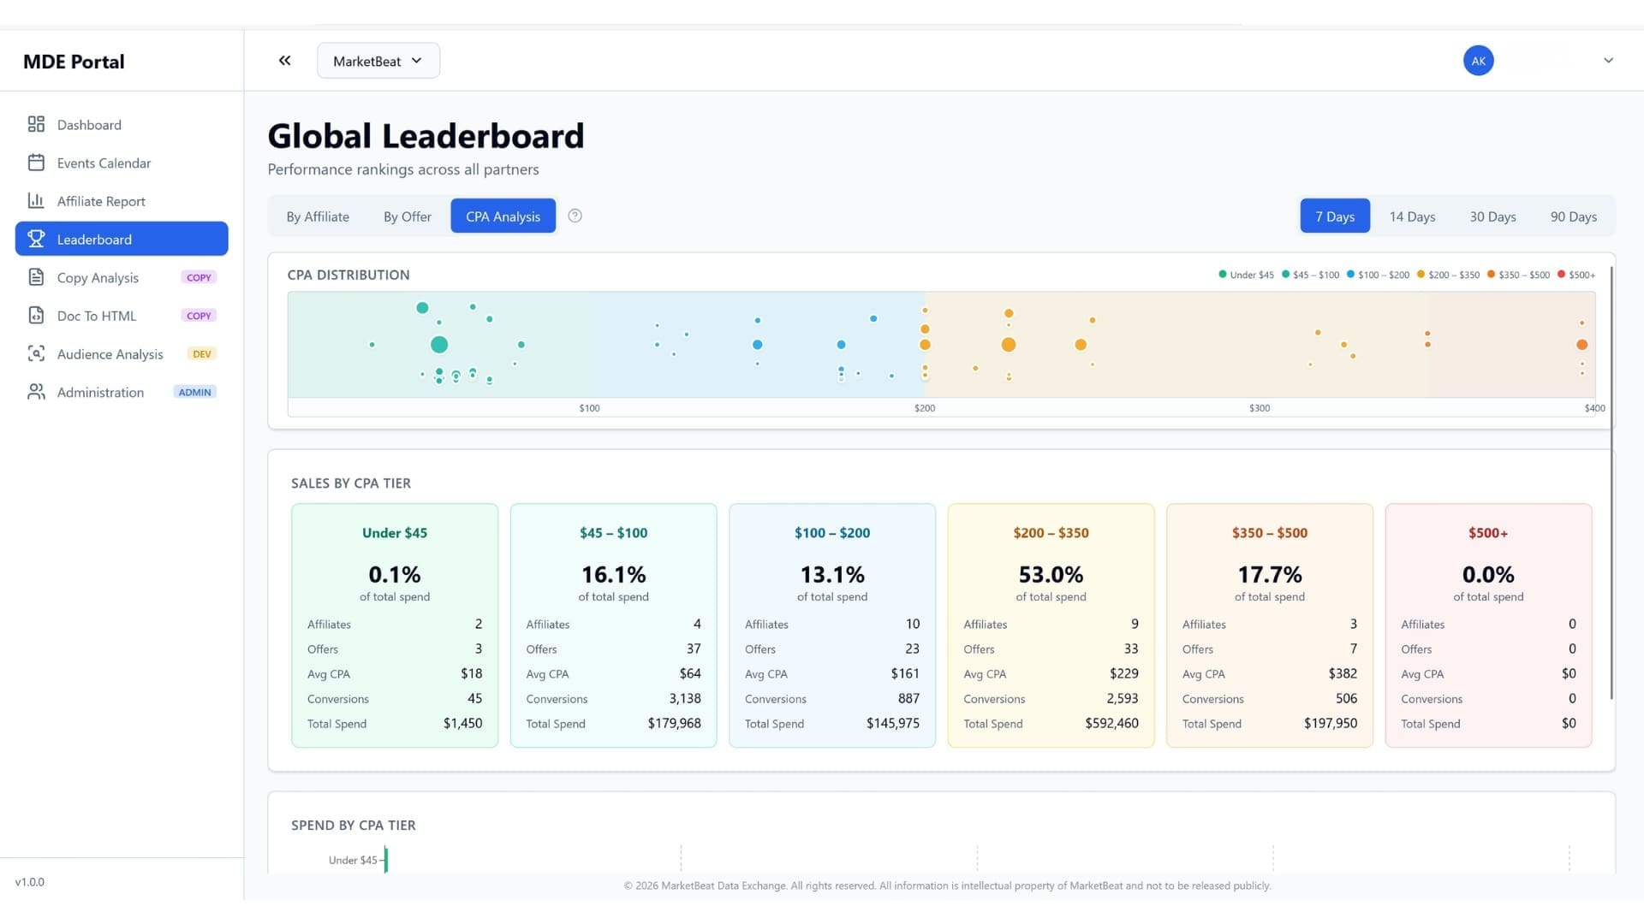Screen dimensions: 1644x924
Task: Toggle the Under $45 legend series
Action: (x=1246, y=275)
